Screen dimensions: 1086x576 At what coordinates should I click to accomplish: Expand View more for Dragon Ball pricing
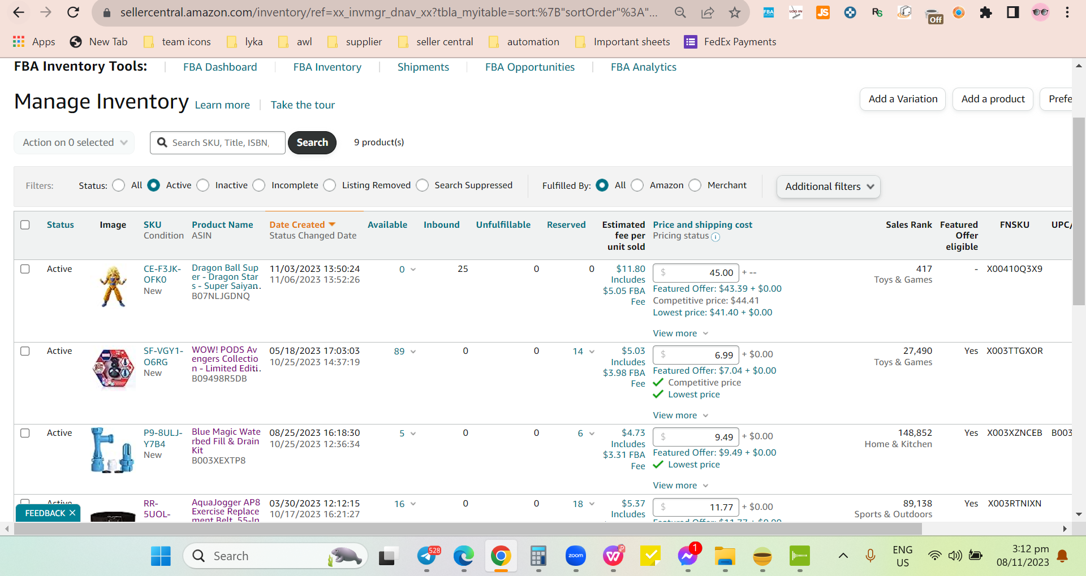click(x=680, y=334)
